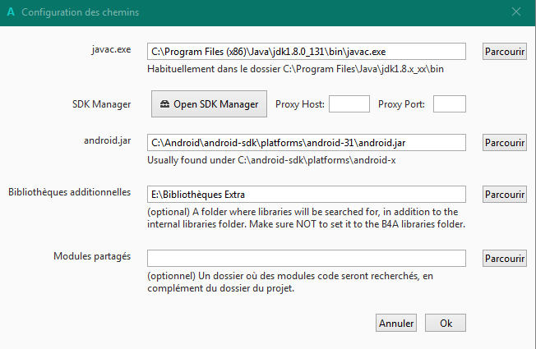Close the Configuration des chemins dialog
536x349 pixels.
coord(516,12)
